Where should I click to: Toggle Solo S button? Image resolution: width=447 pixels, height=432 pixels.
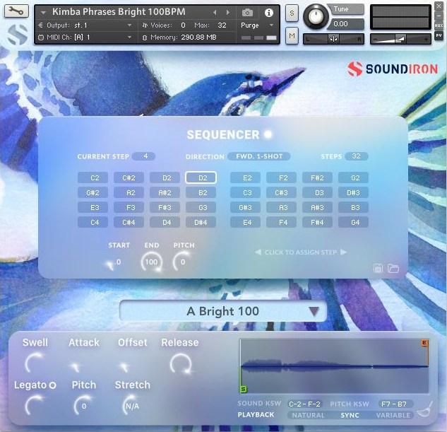coord(292,13)
